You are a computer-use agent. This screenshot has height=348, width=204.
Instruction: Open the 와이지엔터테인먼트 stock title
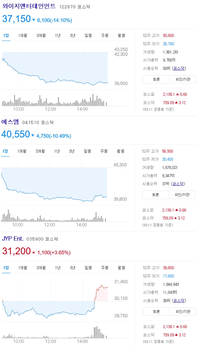(x=29, y=6)
